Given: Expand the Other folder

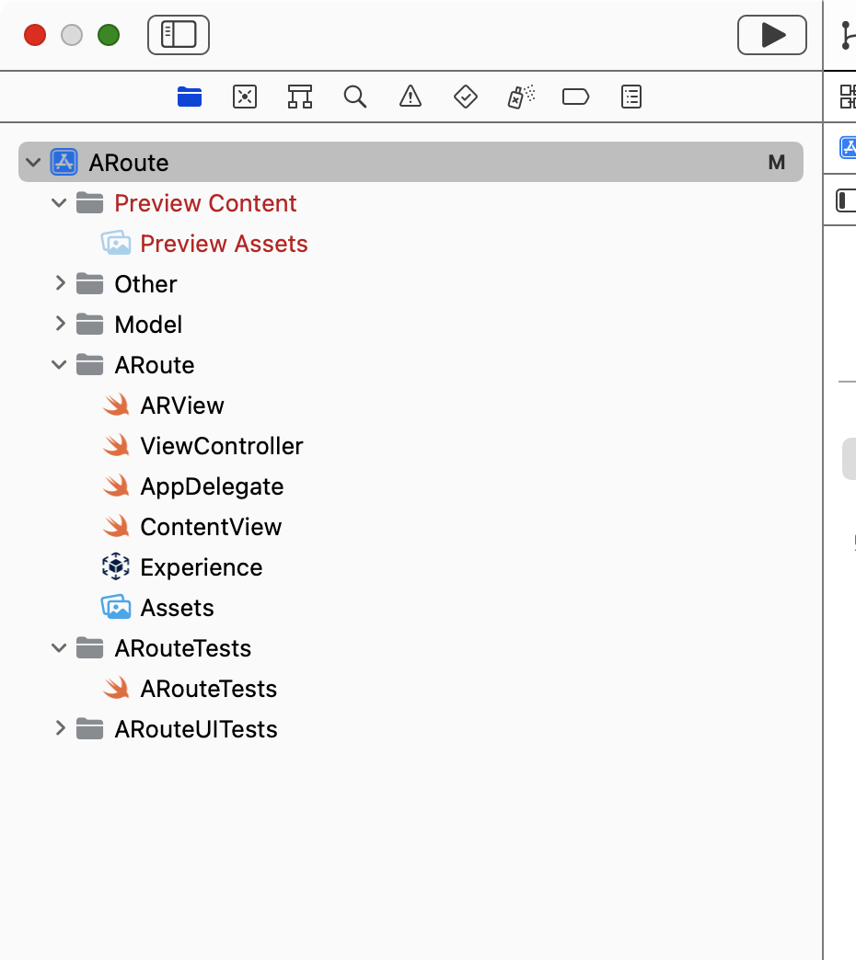Looking at the screenshot, I should click(x=60, y=284).
